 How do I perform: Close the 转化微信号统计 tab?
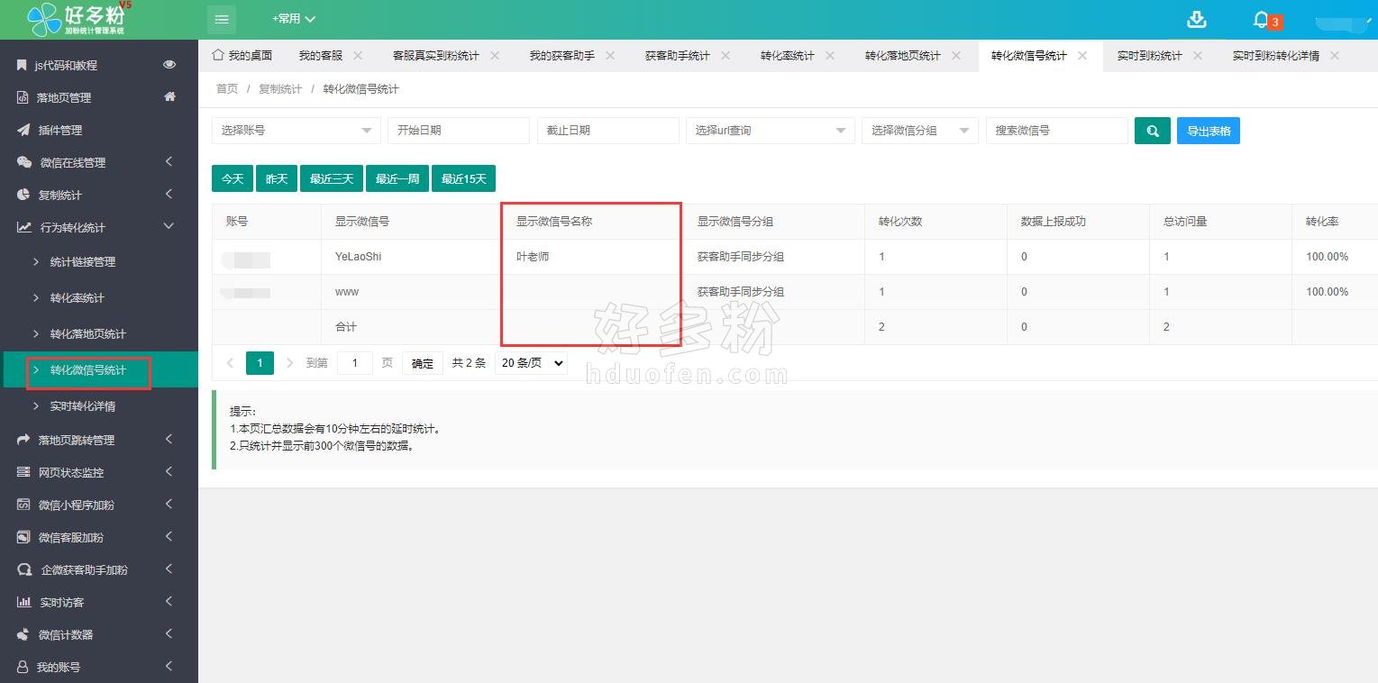pos(1082,56)
